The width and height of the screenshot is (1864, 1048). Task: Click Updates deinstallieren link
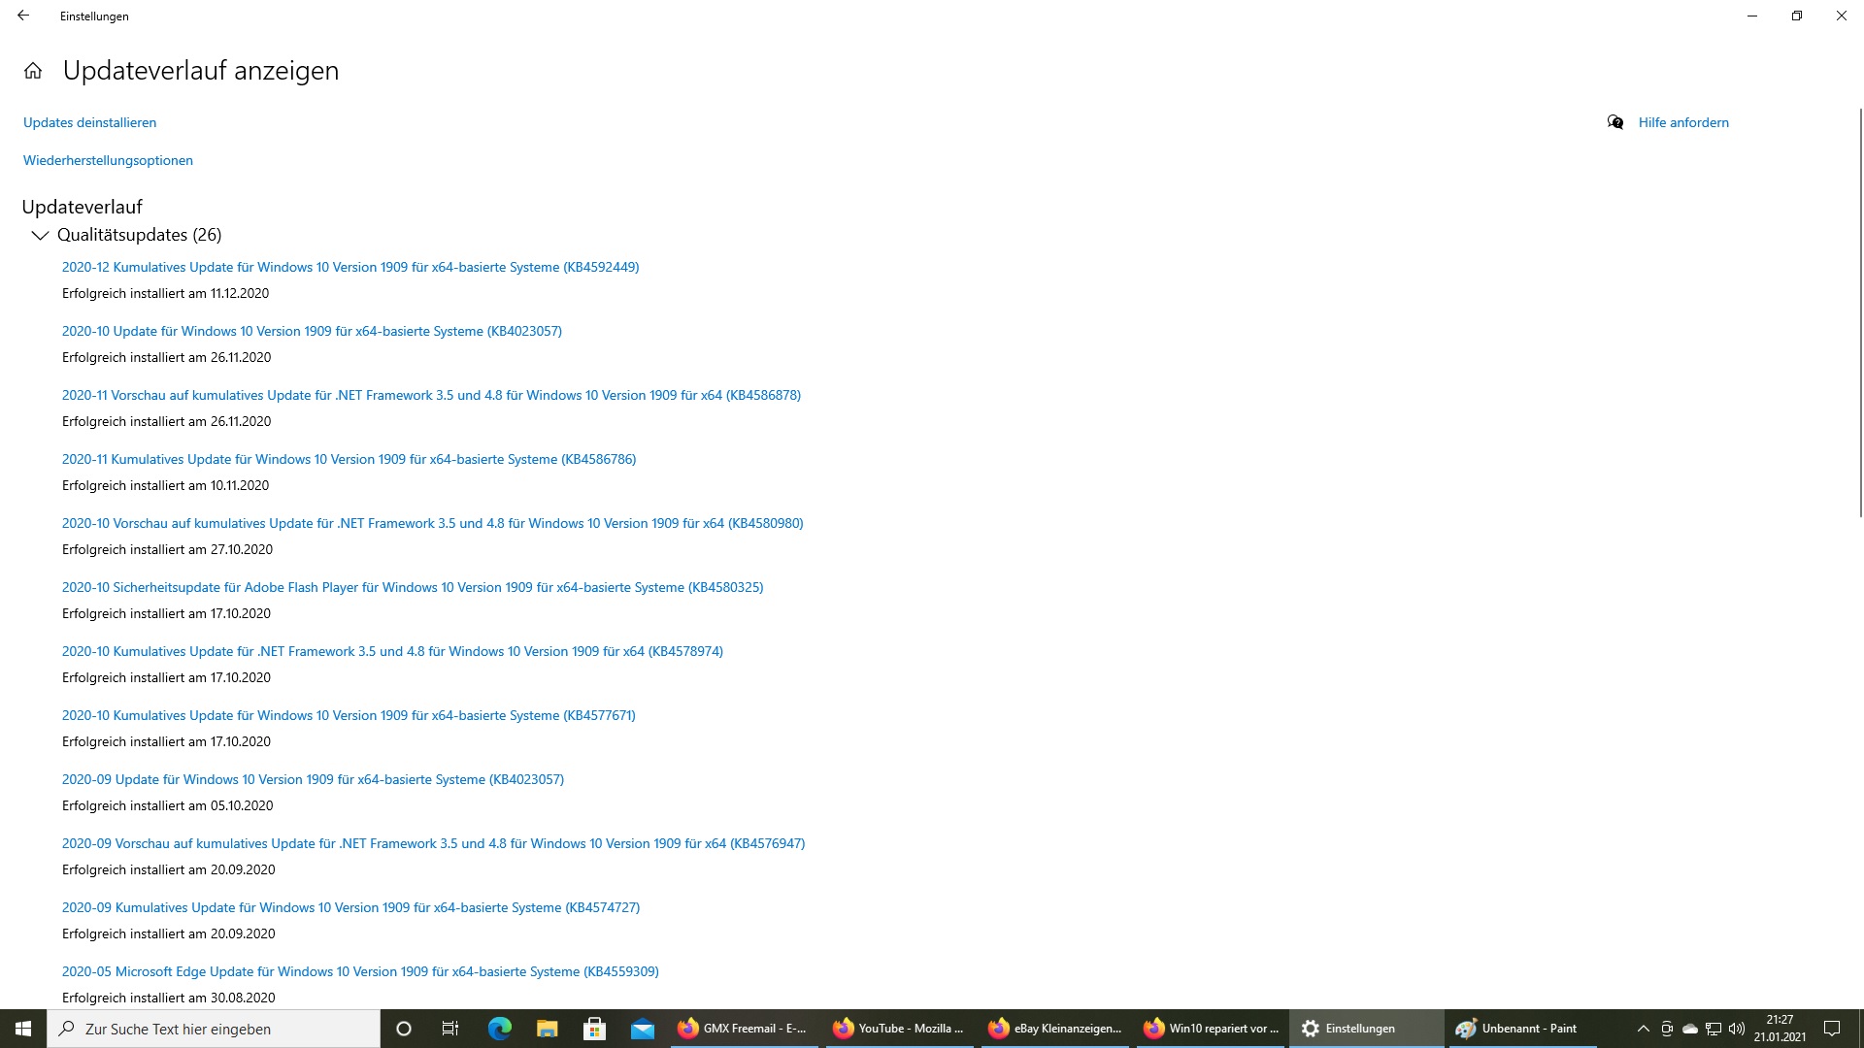pos(89,122)
